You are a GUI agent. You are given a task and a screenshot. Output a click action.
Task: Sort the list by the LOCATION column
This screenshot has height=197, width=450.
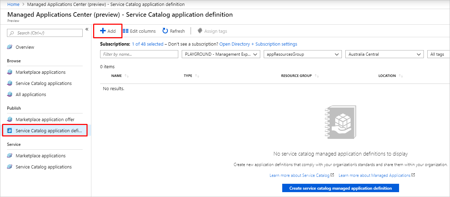pos(387,76)
